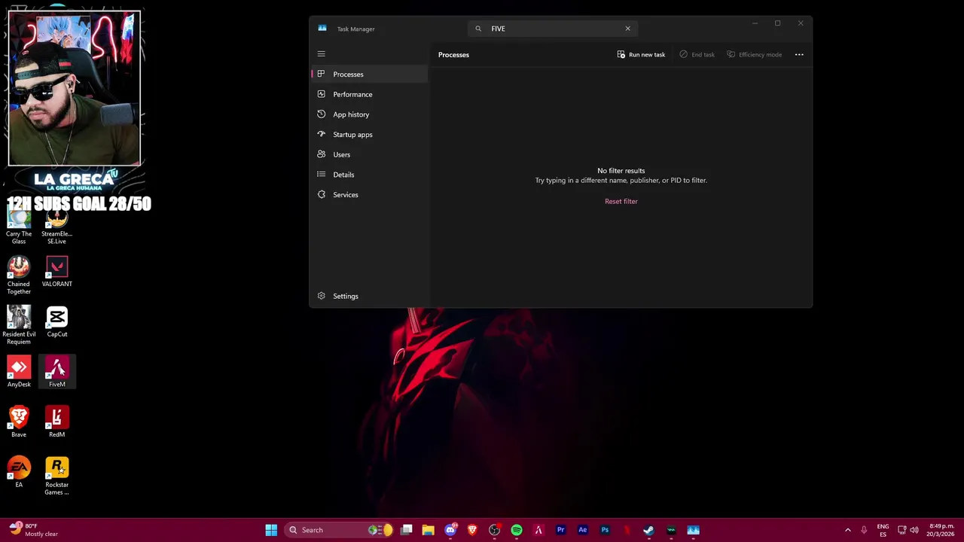The height and width of the screenshot is (542, 964).
Task: Select the RedM desktop shortcut
Action: click(x=56, y=422)
